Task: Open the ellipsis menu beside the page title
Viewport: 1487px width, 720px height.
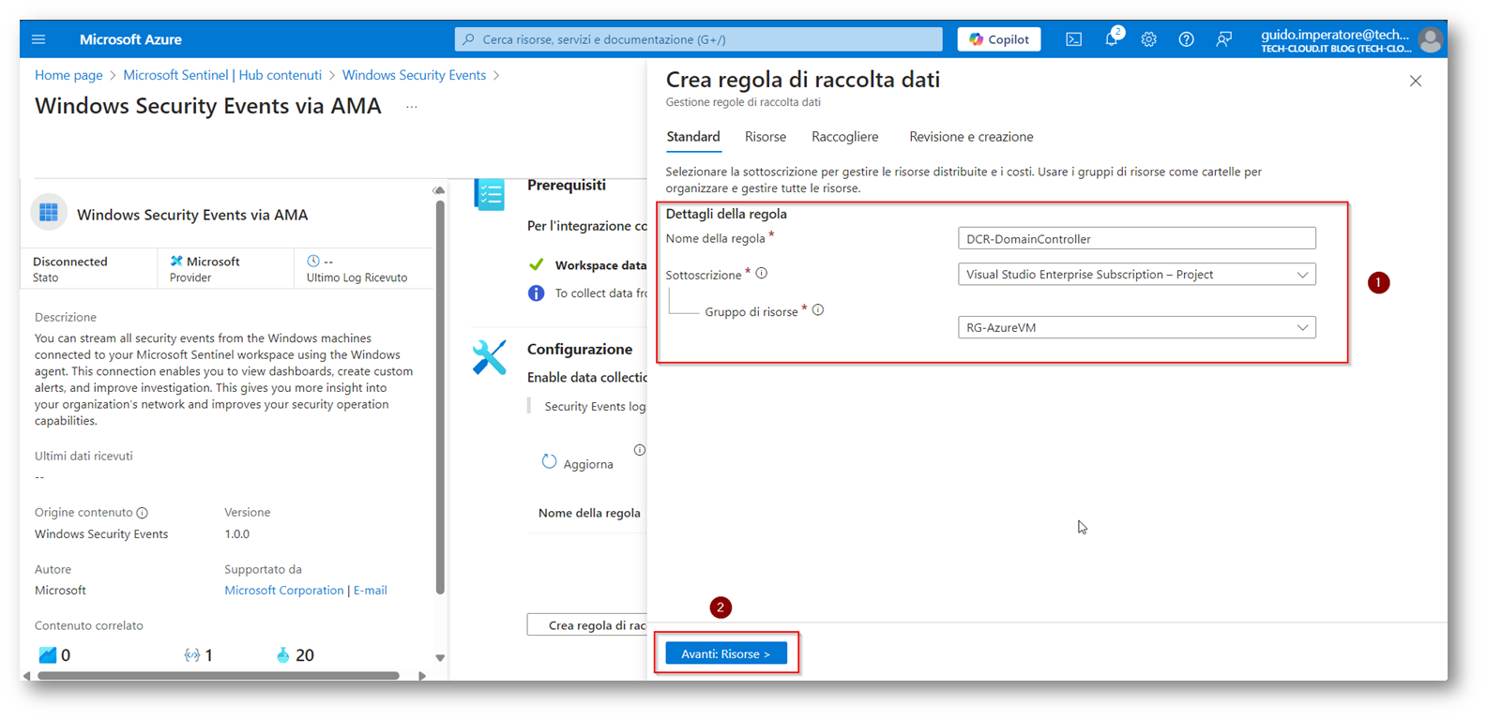Action: pyautogui.click(x=411, y=107)
